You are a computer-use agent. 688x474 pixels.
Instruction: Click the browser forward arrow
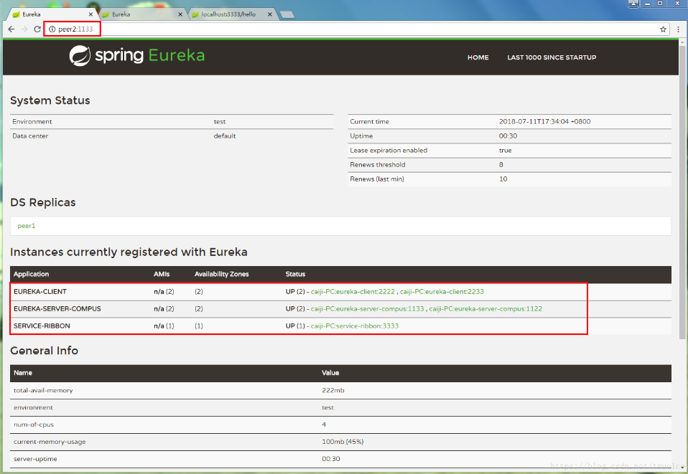click(24, 29)
